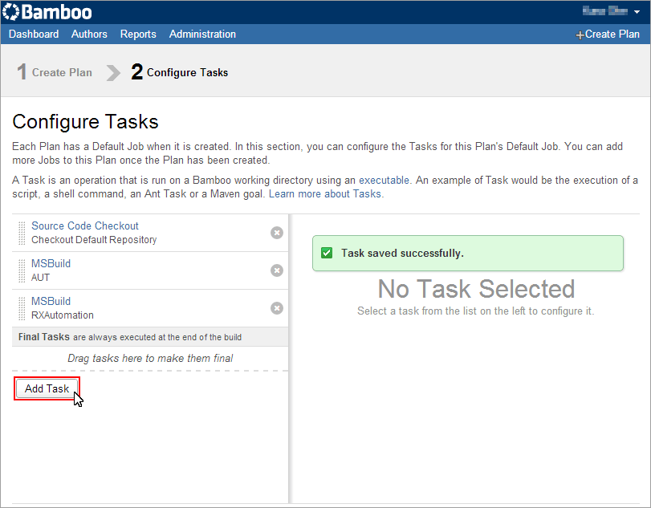The image size is (651, 508).
Task: Click 'Checkout Default Repository' description
Action: (94, 240)
